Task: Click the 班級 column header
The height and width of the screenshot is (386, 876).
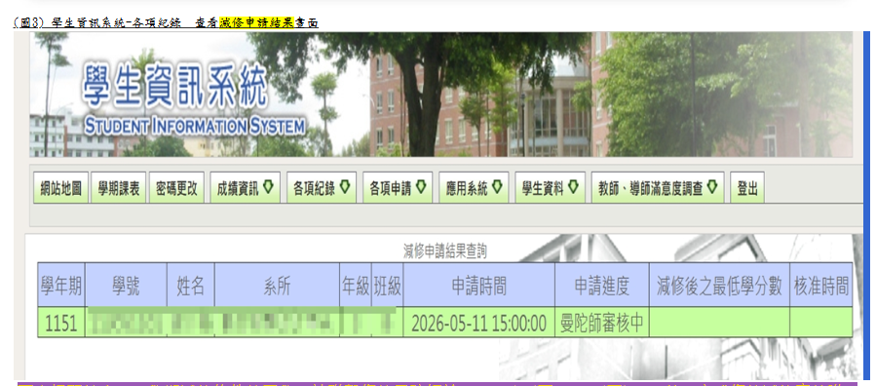Action: point(387,285)
